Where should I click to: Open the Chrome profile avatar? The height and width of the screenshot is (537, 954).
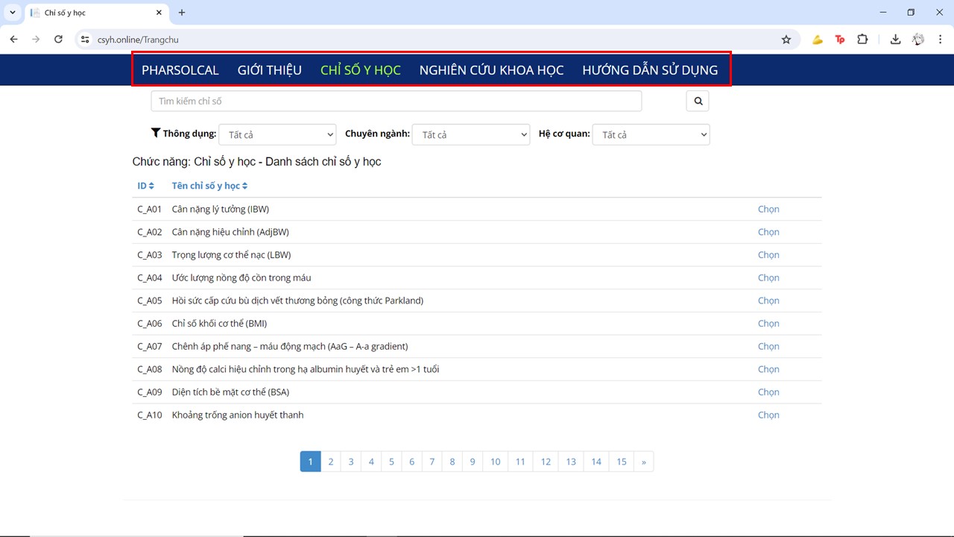pos(918,40)
